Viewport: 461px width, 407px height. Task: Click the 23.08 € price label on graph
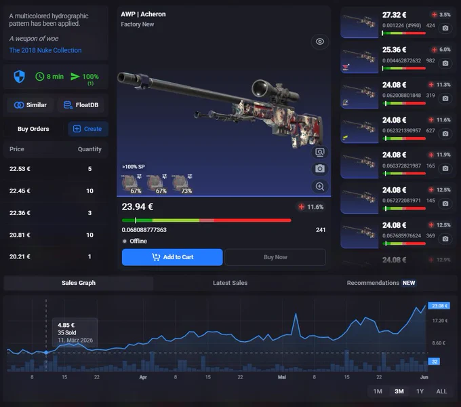(439, 306)
